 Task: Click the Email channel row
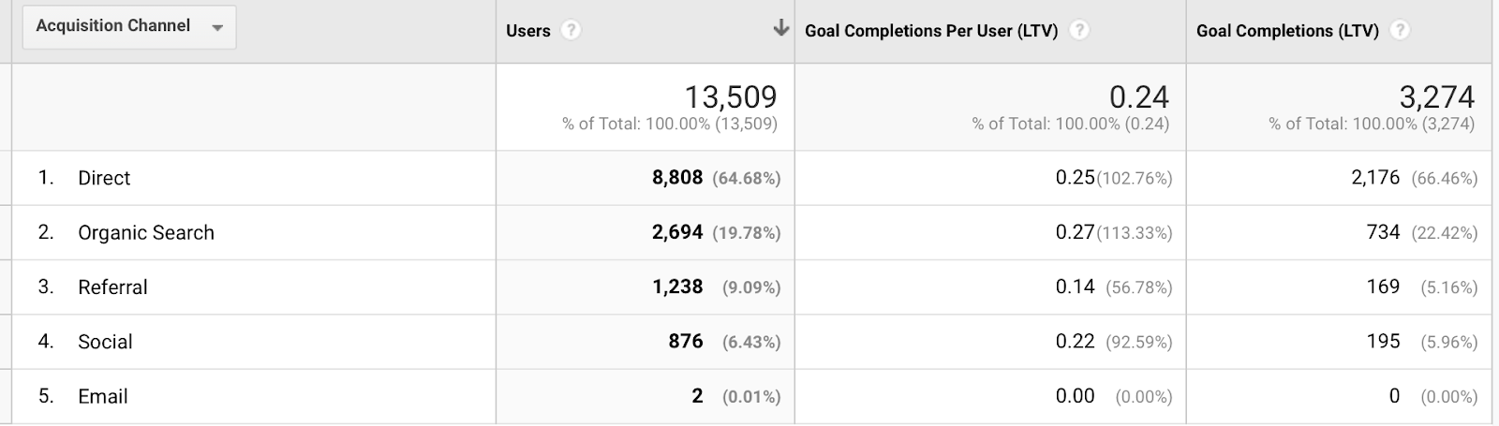[x=103, y=396]
